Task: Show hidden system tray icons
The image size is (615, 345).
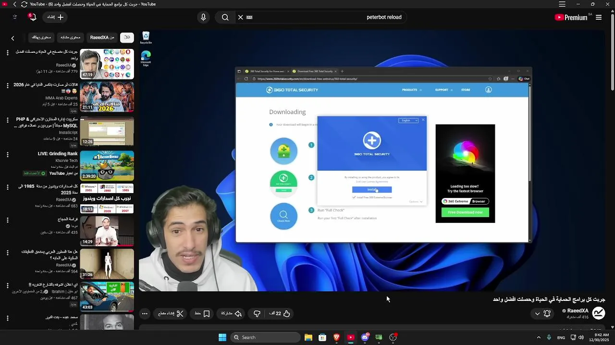Action: pyautogui.click(x=539, y=337)
